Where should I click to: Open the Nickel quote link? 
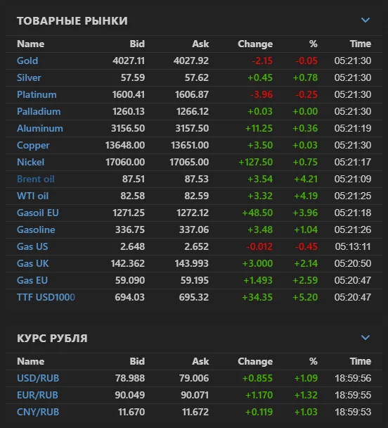coord(30,162)
